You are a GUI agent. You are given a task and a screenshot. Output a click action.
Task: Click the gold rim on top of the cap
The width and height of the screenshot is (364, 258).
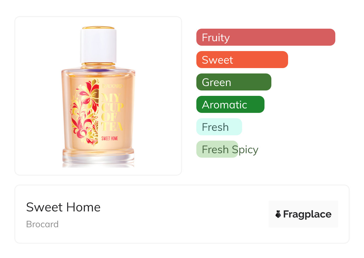tap(98, 28)
